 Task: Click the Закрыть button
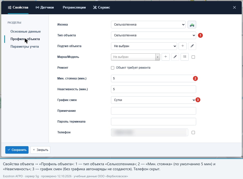point(40,150)
